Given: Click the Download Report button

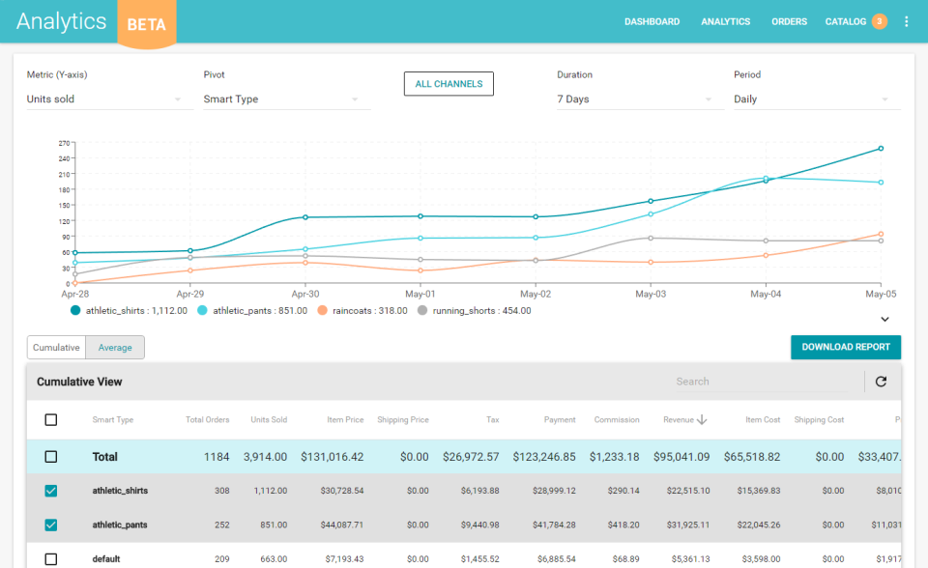Looking at the screenshot, I should (846, 347).
